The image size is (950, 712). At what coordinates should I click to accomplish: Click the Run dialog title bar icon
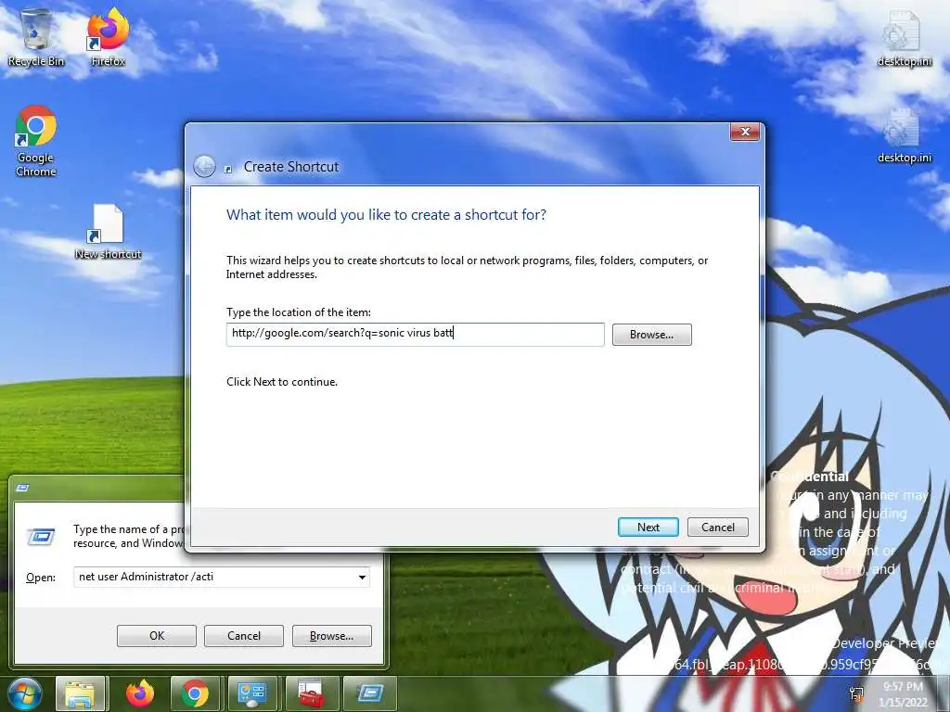coord(22,488)
